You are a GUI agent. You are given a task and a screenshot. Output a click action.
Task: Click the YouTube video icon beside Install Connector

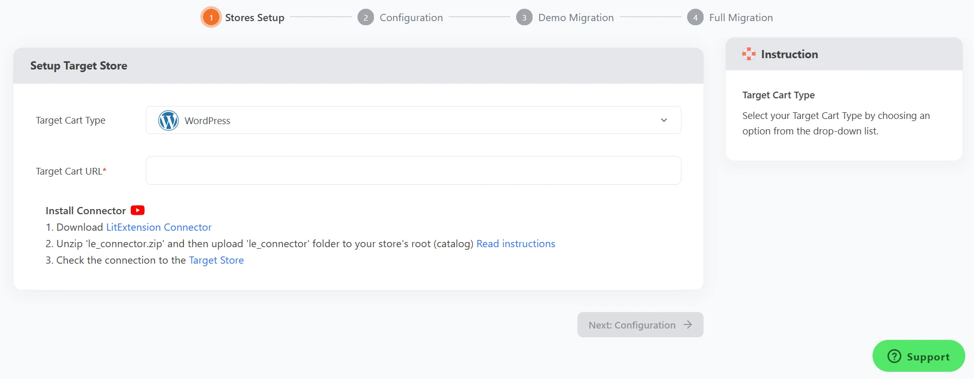click(138, 210)
